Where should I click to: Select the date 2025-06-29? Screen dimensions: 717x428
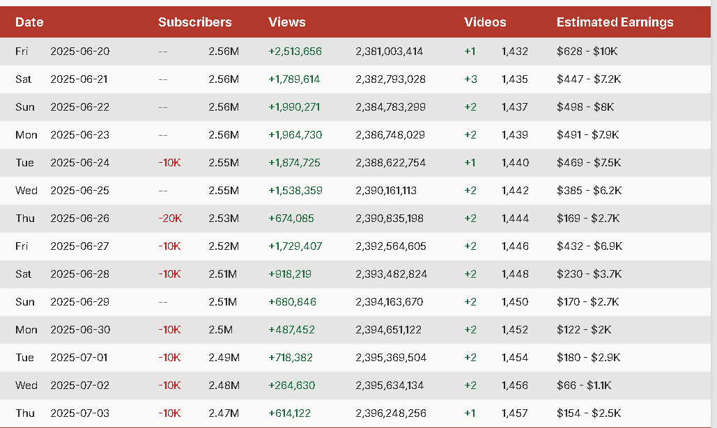coord(80,302)
